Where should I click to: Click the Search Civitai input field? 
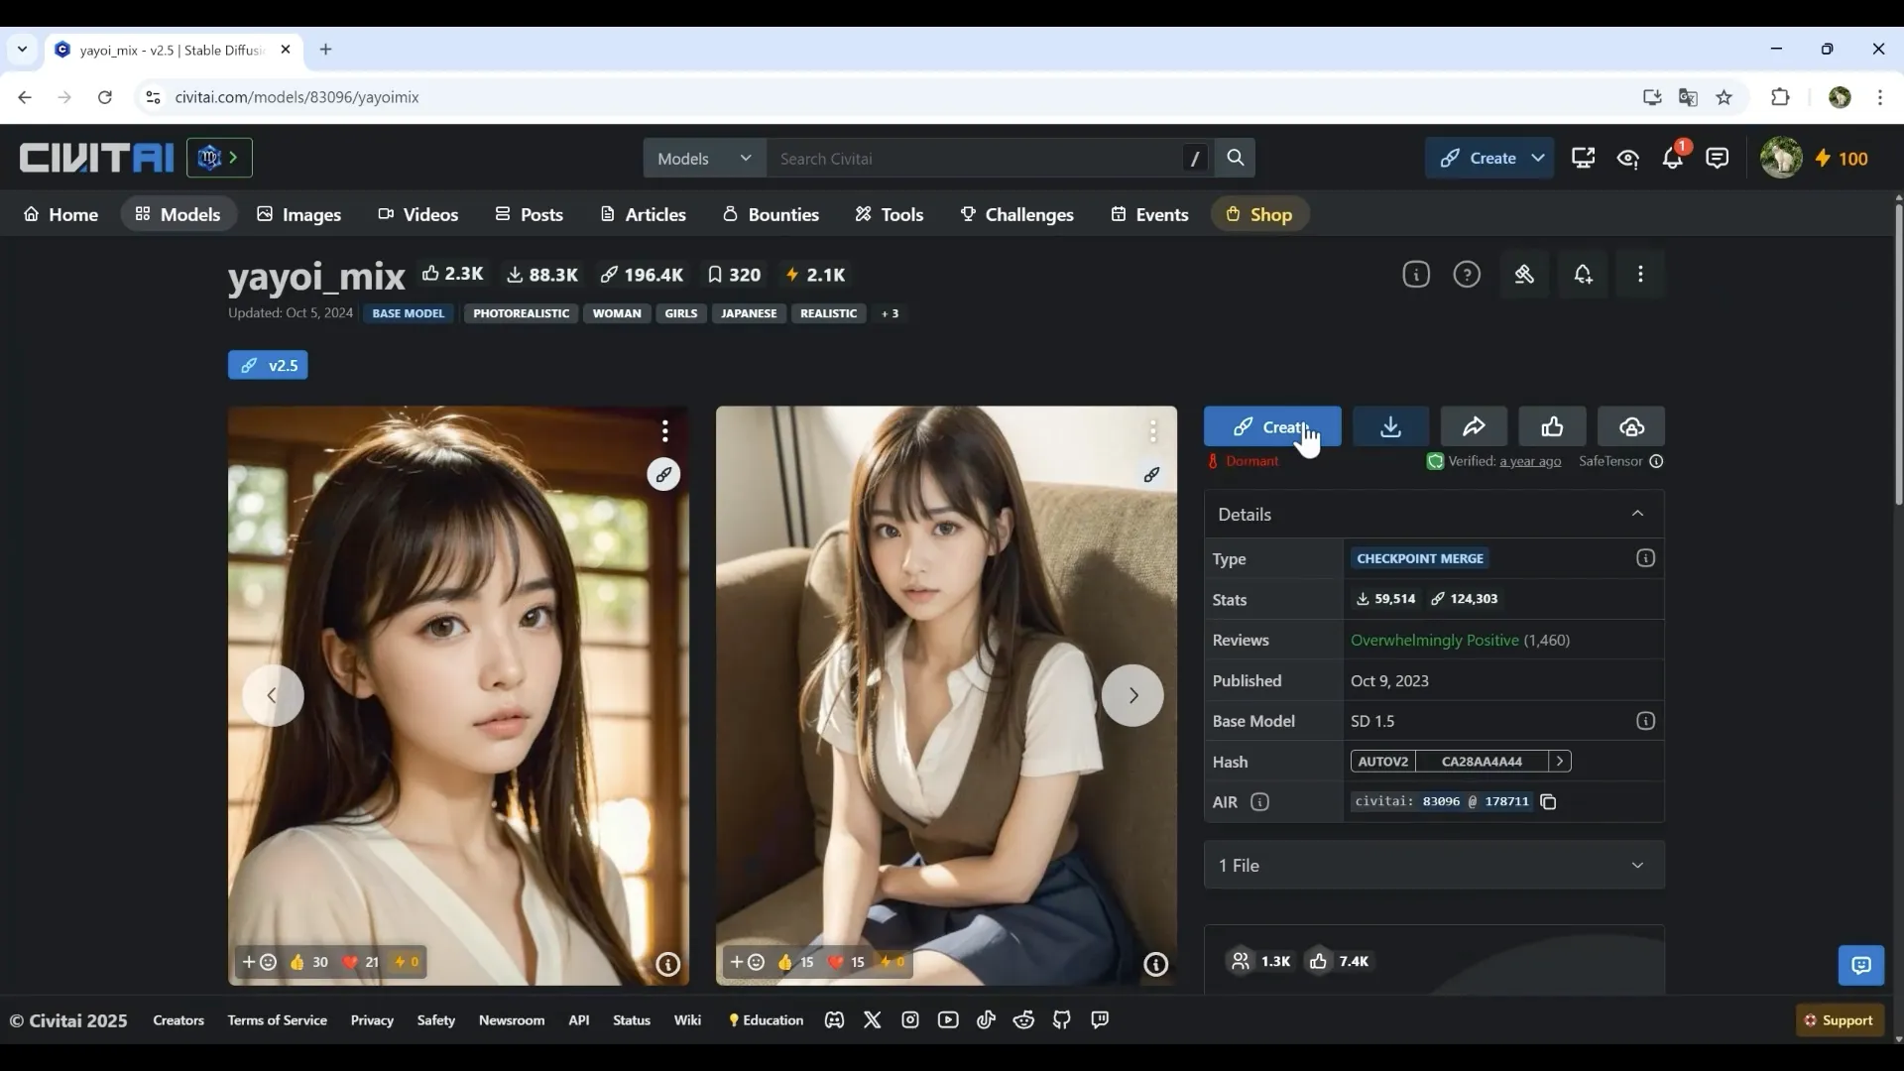(972, 159)
